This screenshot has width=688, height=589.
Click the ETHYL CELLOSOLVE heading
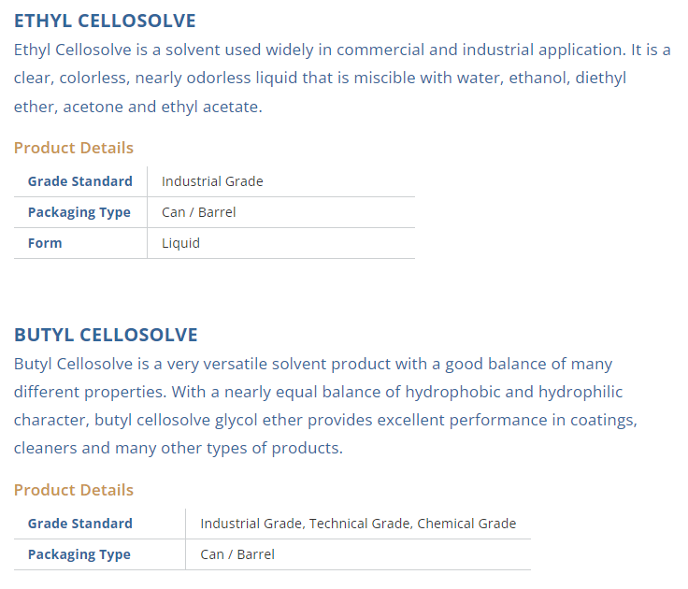[105, 22]
